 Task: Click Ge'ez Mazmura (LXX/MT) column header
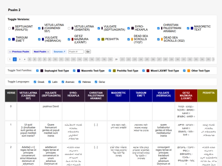[x=186, y=96]
